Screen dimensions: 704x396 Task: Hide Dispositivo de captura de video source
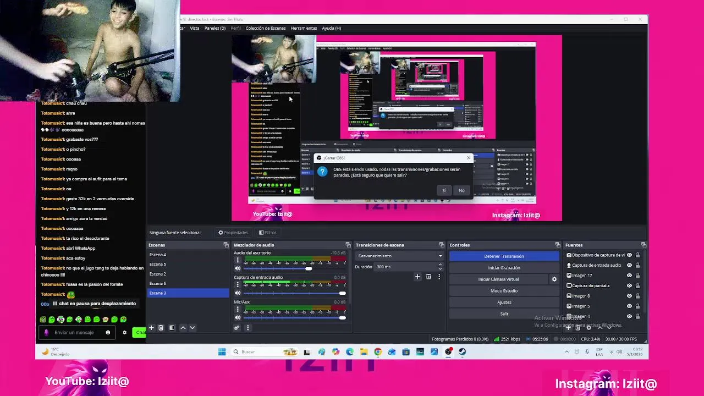click(629, 255)
